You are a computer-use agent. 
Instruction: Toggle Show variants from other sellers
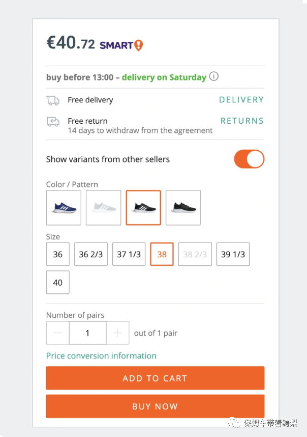coord(249,159)
